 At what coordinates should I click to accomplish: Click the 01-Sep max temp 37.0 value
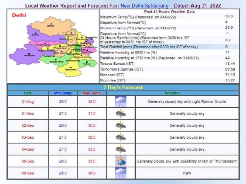92,113
